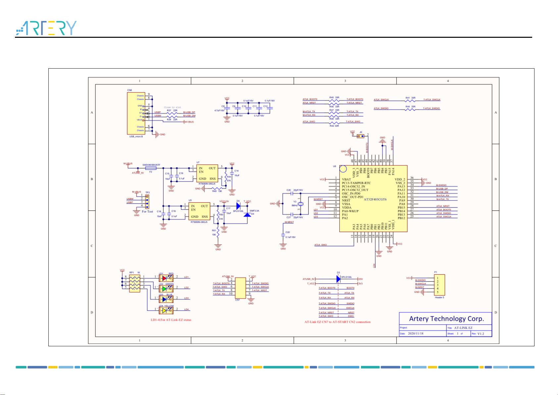Select the R37 22R resistor symbol
The height and width of the screenshot is (395, 558).
click(172, 113)
